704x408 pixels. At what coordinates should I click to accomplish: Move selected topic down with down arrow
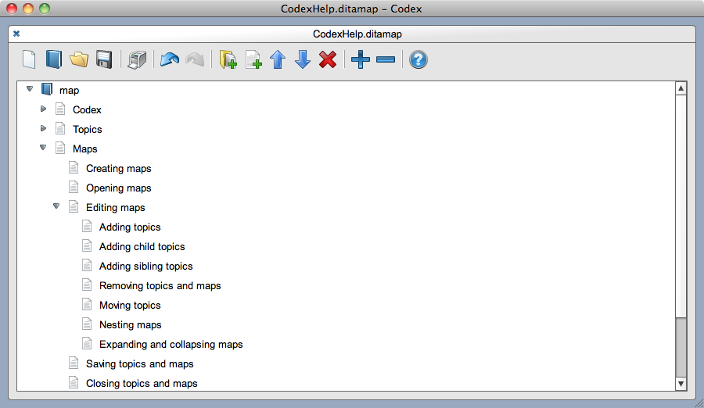coord(303,59)
